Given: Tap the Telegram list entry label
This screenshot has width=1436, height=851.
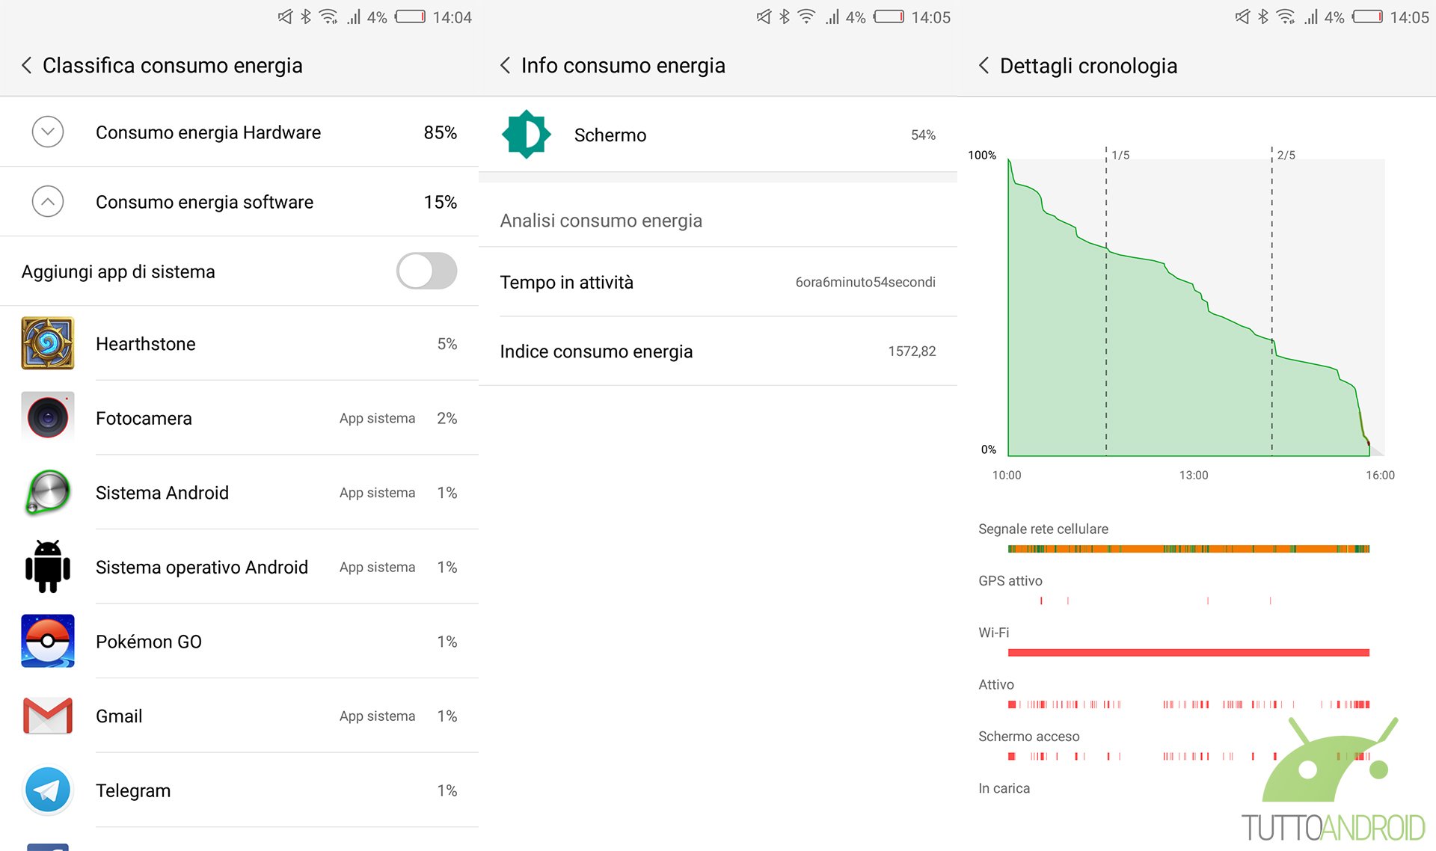Looking at the screenshot, I should (x=133, y=790).
